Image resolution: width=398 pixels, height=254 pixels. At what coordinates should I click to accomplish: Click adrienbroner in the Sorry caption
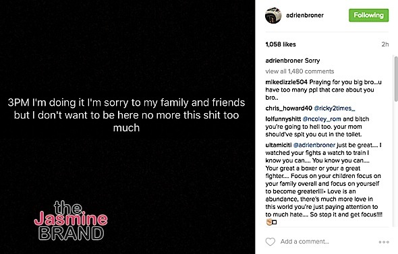(284, 61)
